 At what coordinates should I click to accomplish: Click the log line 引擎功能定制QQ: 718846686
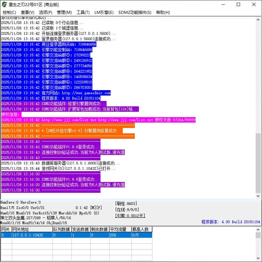[47, 50]
